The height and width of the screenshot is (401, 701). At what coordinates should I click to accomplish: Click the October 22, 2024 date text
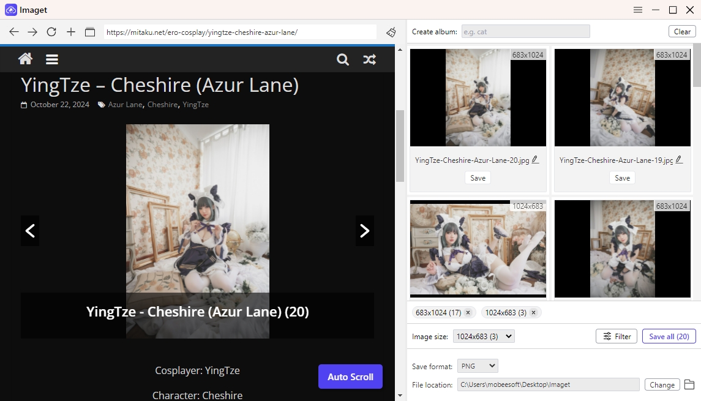[x=60, y=105]
